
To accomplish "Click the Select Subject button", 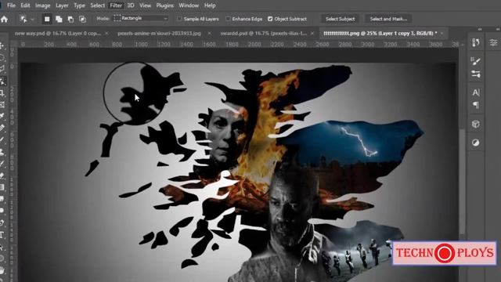I will point(340,19).
